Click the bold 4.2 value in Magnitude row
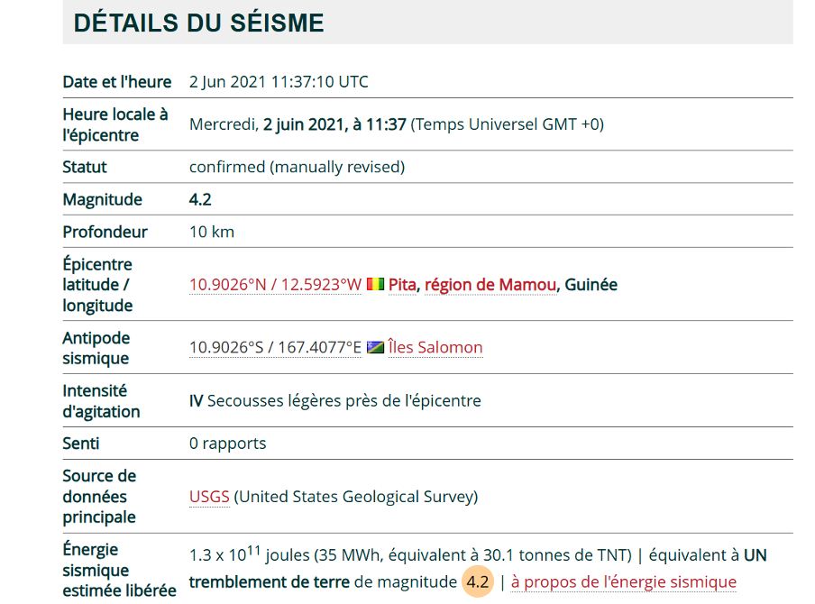Image resolution: width=815 pixels, height=604 pixels. tap(200, 199)
